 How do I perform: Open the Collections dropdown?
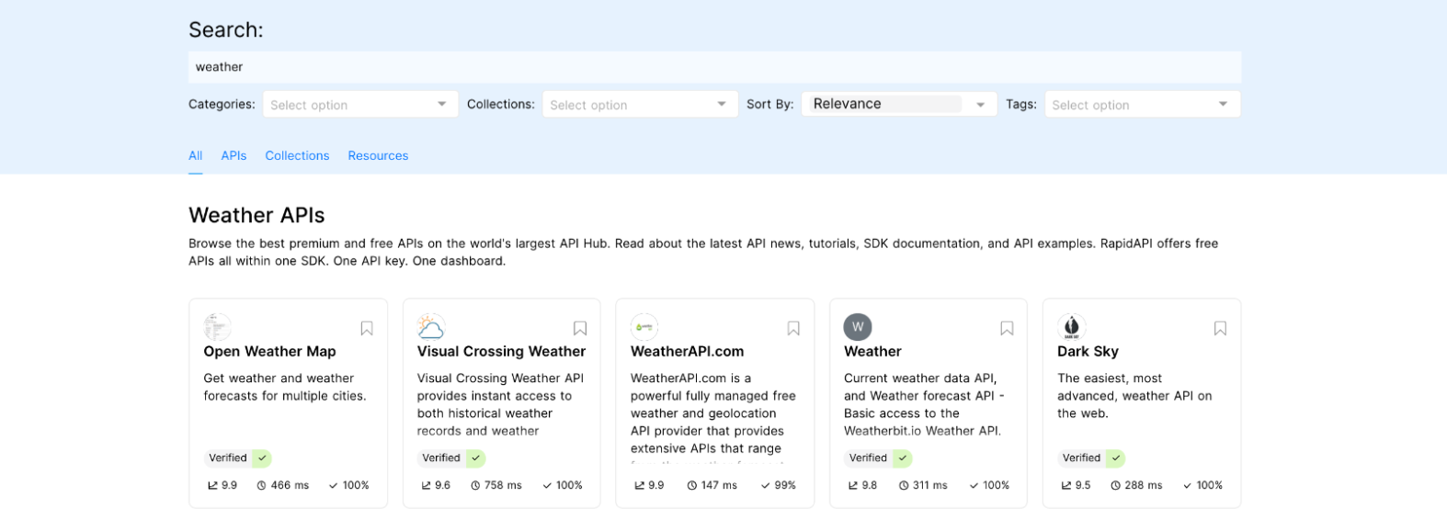(640, 105)
